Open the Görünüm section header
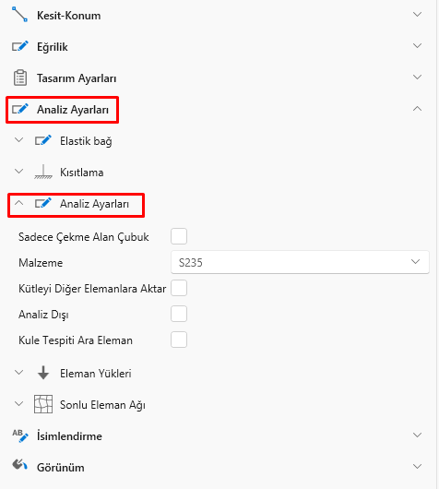The height and width of the screenshot is (489, 439). (x=217, y=467)
